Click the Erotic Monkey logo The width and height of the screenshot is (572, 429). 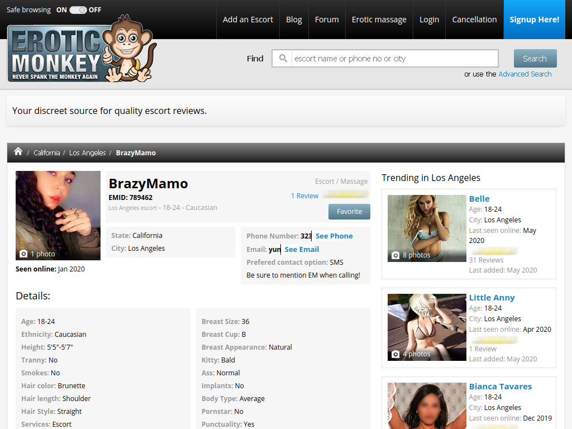click(x=82, y=50)
